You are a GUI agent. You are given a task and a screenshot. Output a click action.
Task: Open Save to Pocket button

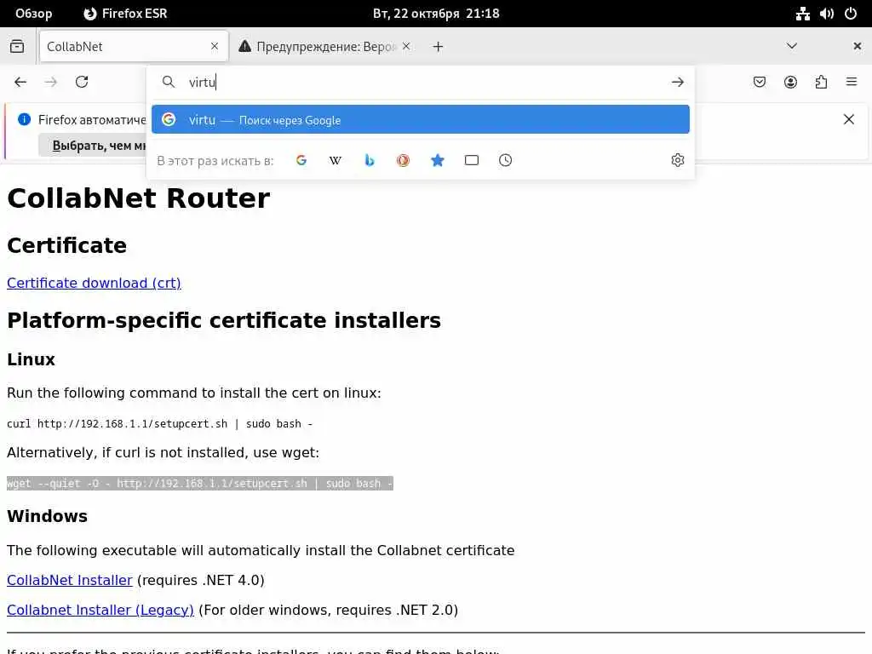coord(759,82)
